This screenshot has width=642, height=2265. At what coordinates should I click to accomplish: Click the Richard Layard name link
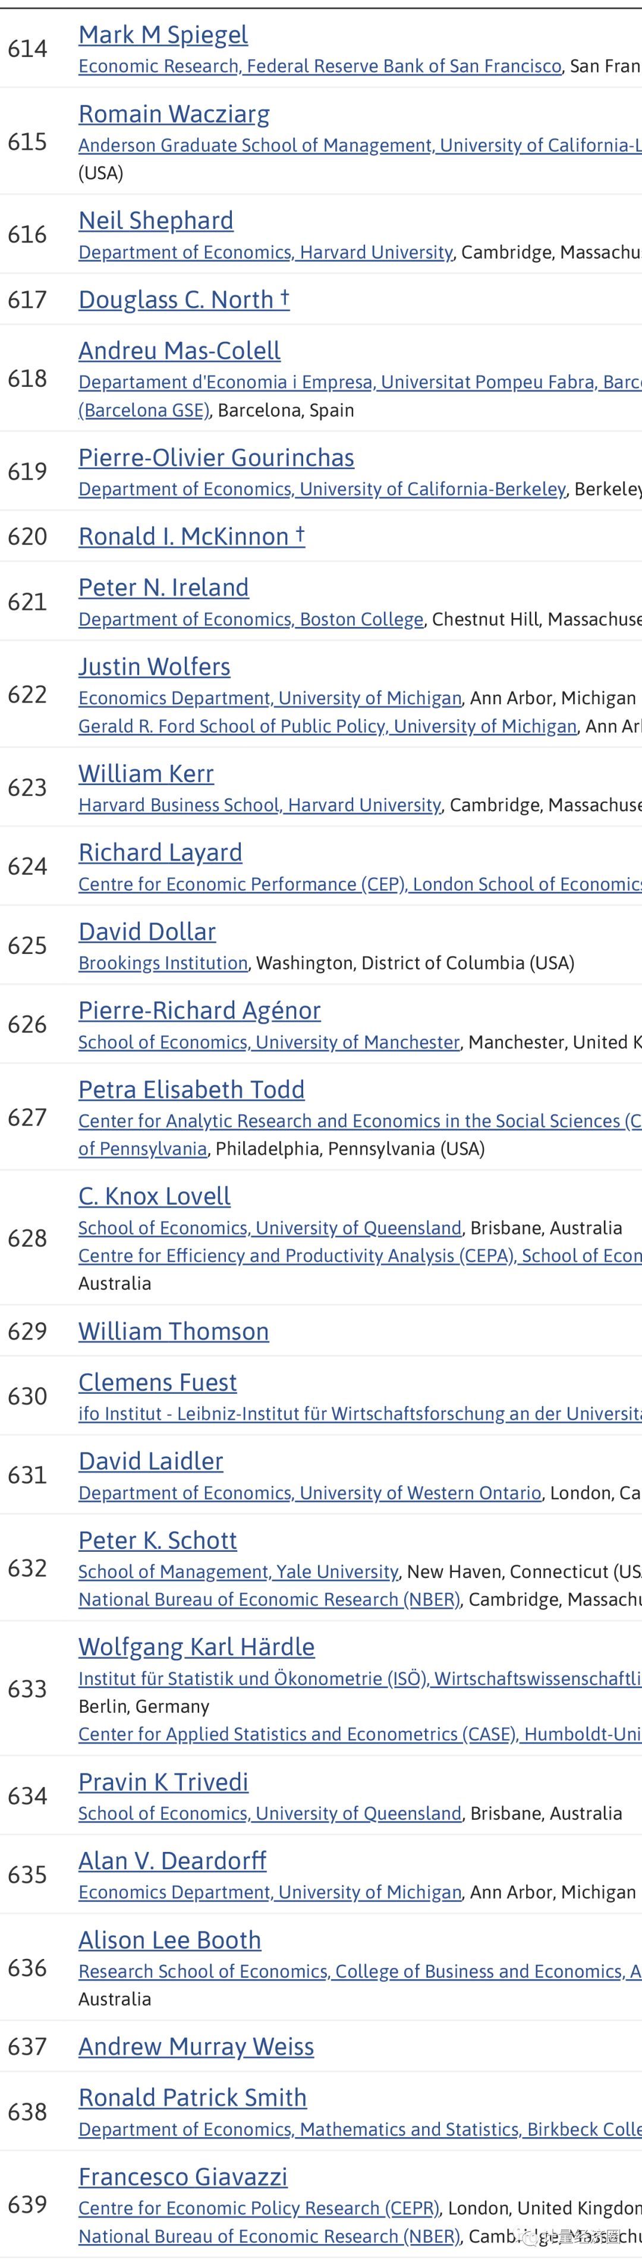coord(160,853)
